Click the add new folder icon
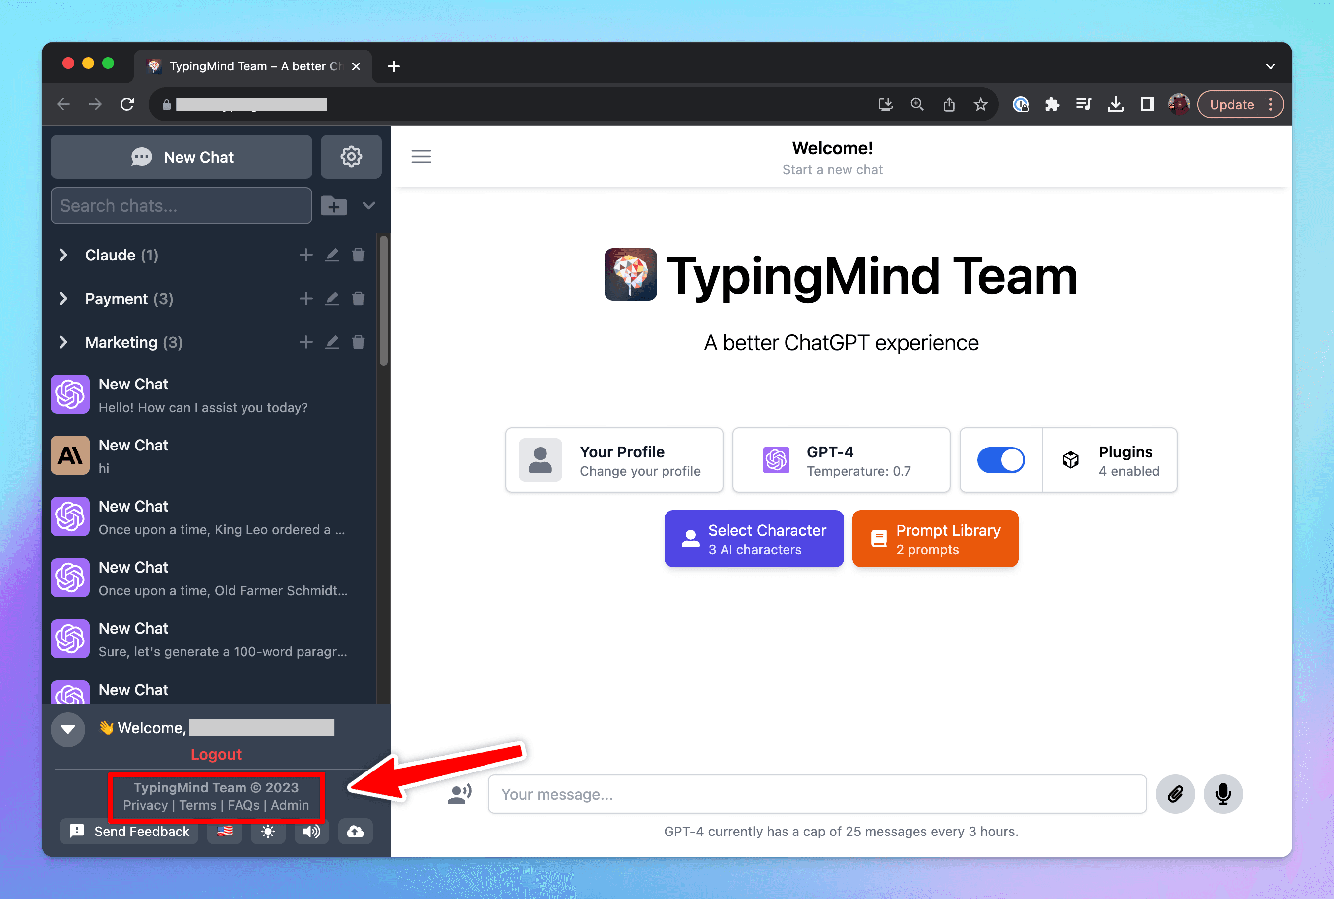This screenshot has width=1334, height=899. click(x=334, y=206)
